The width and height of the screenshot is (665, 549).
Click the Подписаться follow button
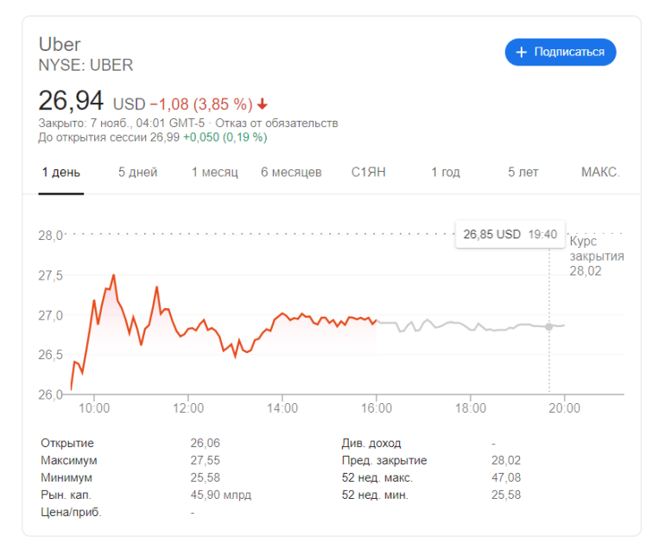point(560,52)
